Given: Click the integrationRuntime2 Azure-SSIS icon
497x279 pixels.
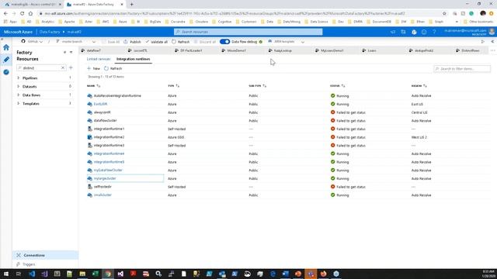Looking at the screenshot, I should [x=90, y=137].
